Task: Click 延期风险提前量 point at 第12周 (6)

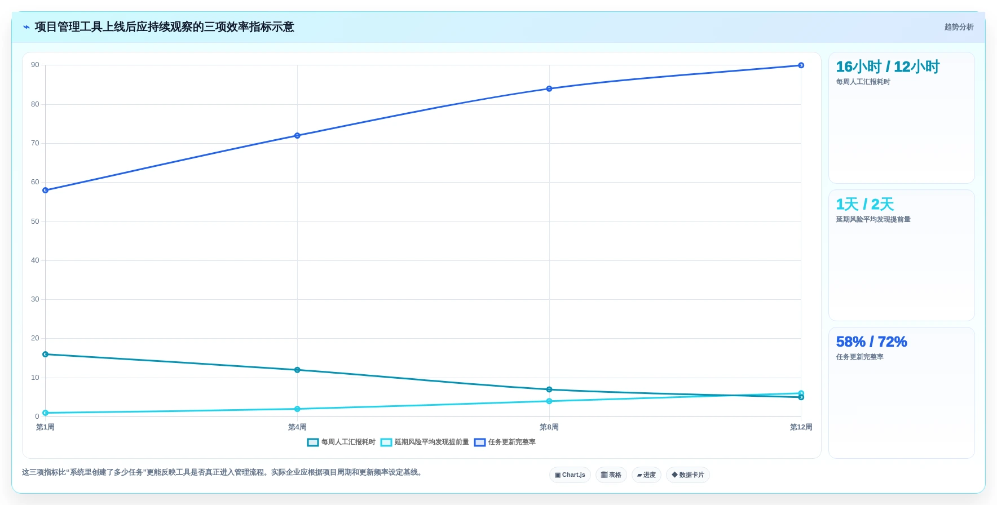Action: coord(801,393)
